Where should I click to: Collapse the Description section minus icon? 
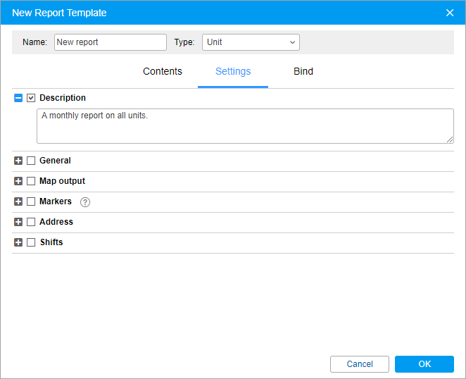(18, 98)
